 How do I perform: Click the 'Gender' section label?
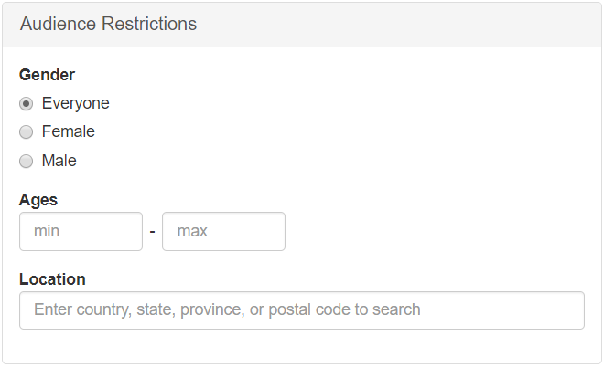coord(47,75)
